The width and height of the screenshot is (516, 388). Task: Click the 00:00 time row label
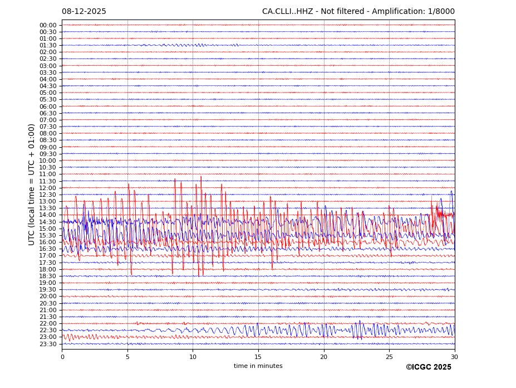(48, 25)
